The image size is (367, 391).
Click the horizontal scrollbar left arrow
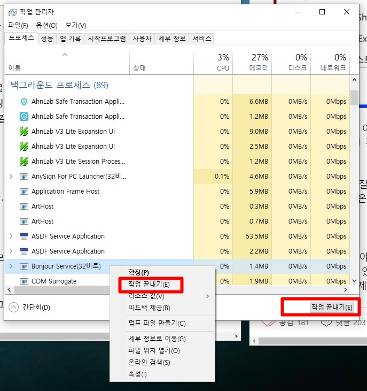(9, 289)
